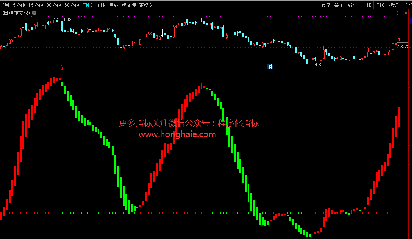This screenshot has height=239, width=412.
Task: Click the red $ dividend marker
Action: tap(61, 67)
